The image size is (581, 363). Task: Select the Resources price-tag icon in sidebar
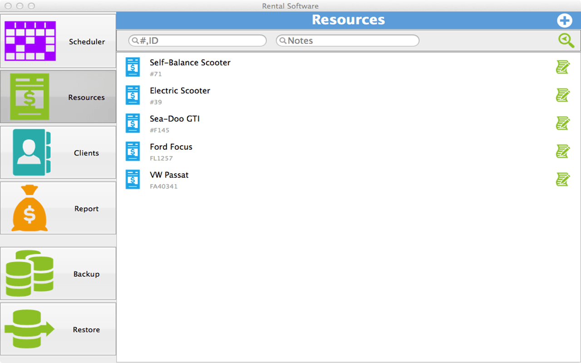pyautogui.click(x=30, y=96)
